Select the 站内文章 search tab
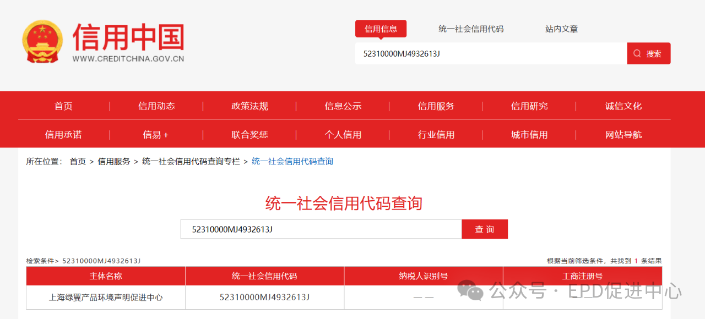 click(561, 29)
